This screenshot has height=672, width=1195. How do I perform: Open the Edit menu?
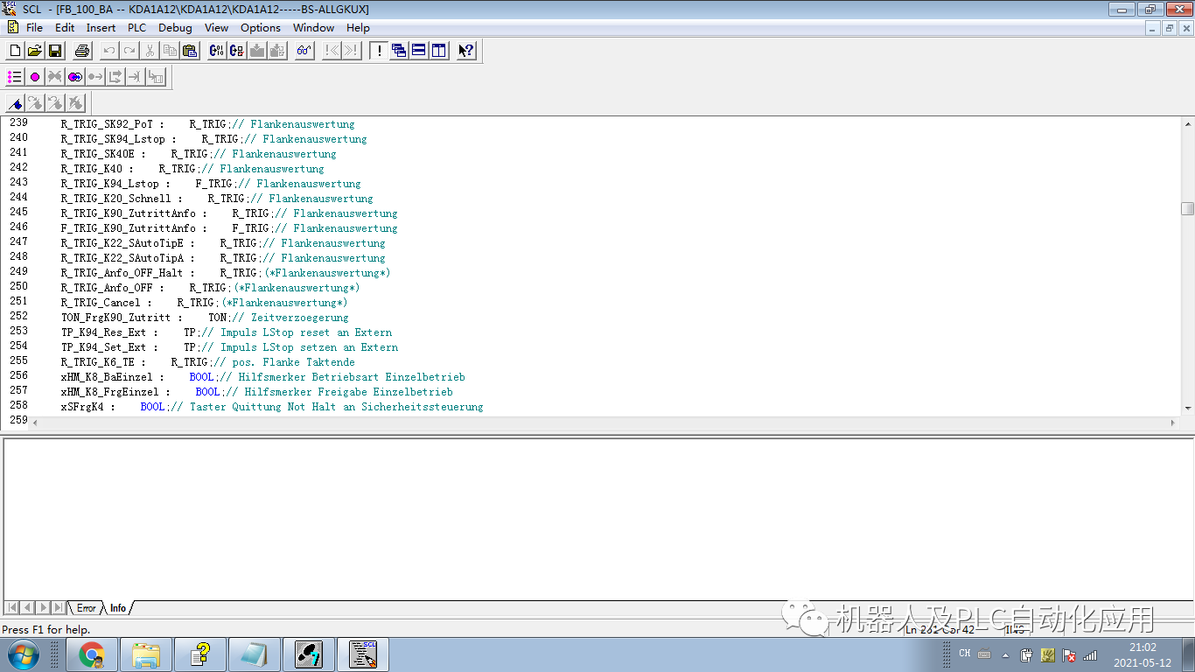(65, 27)
